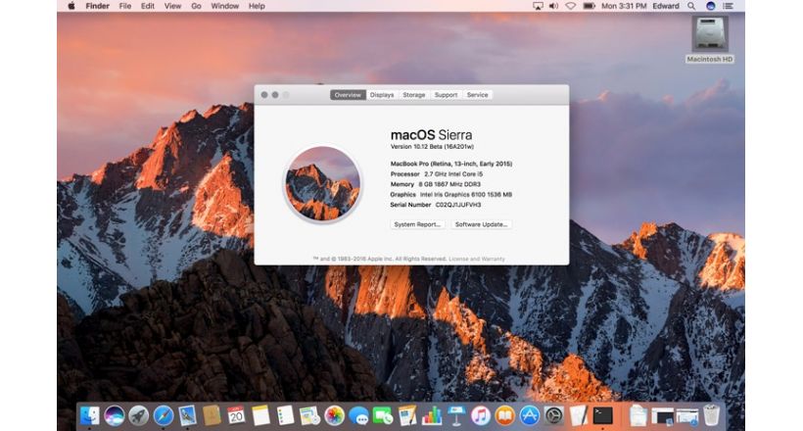The height and width of the screenshot is (431, 803).
Task: Open the Wi-Fi status menu
Action: click(x=570, y=6)
